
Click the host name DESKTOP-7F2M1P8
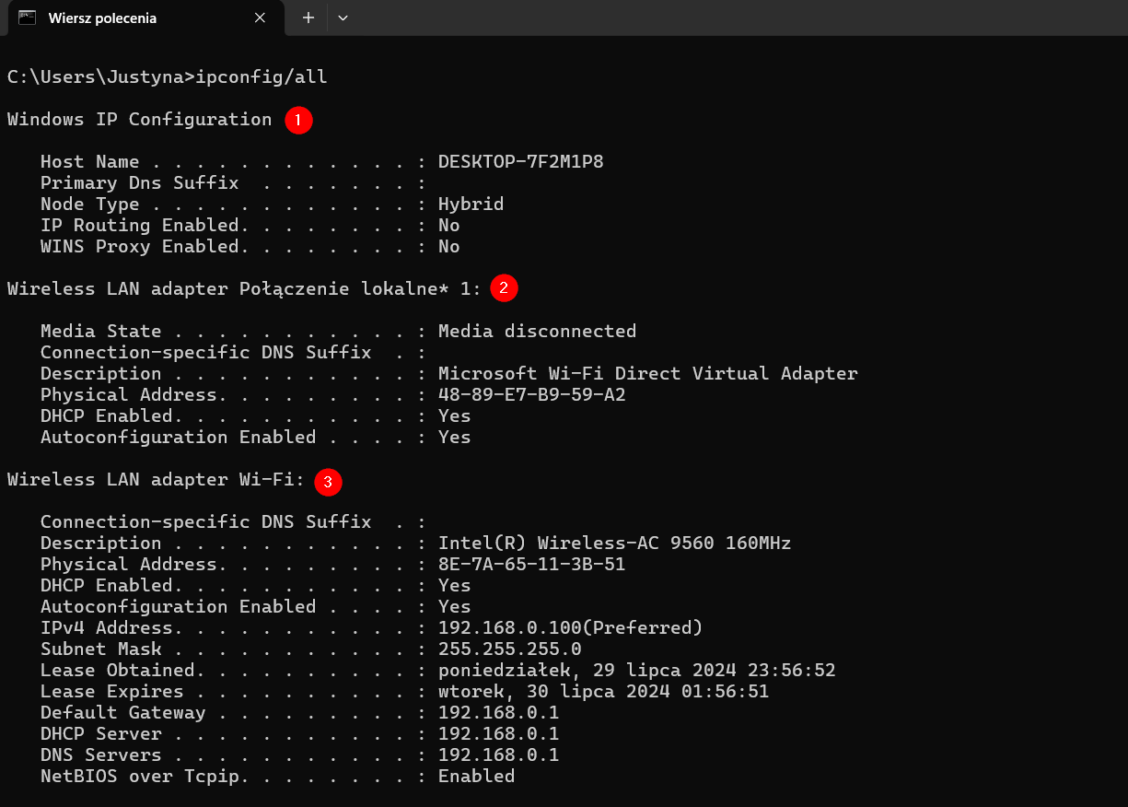coord(520,161)
